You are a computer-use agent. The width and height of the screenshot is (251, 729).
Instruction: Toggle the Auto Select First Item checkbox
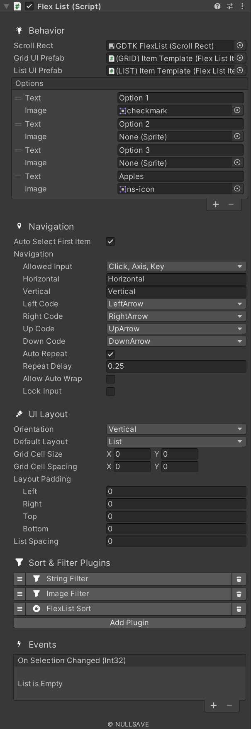click(111, 242)
